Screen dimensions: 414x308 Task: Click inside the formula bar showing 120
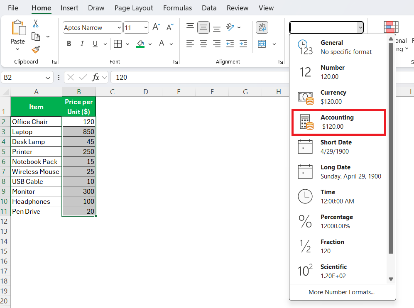(200, 77)
